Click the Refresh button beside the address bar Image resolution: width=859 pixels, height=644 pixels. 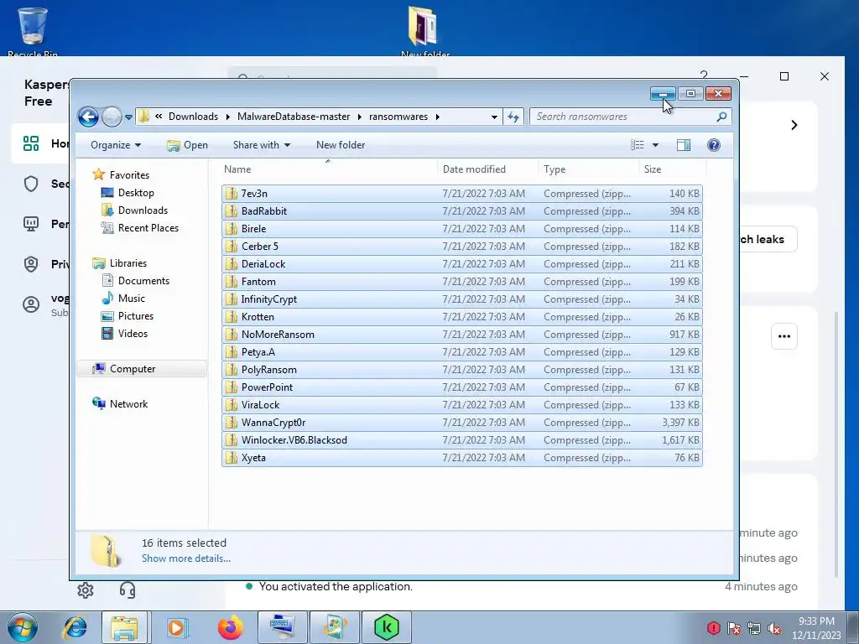[513, 117]
